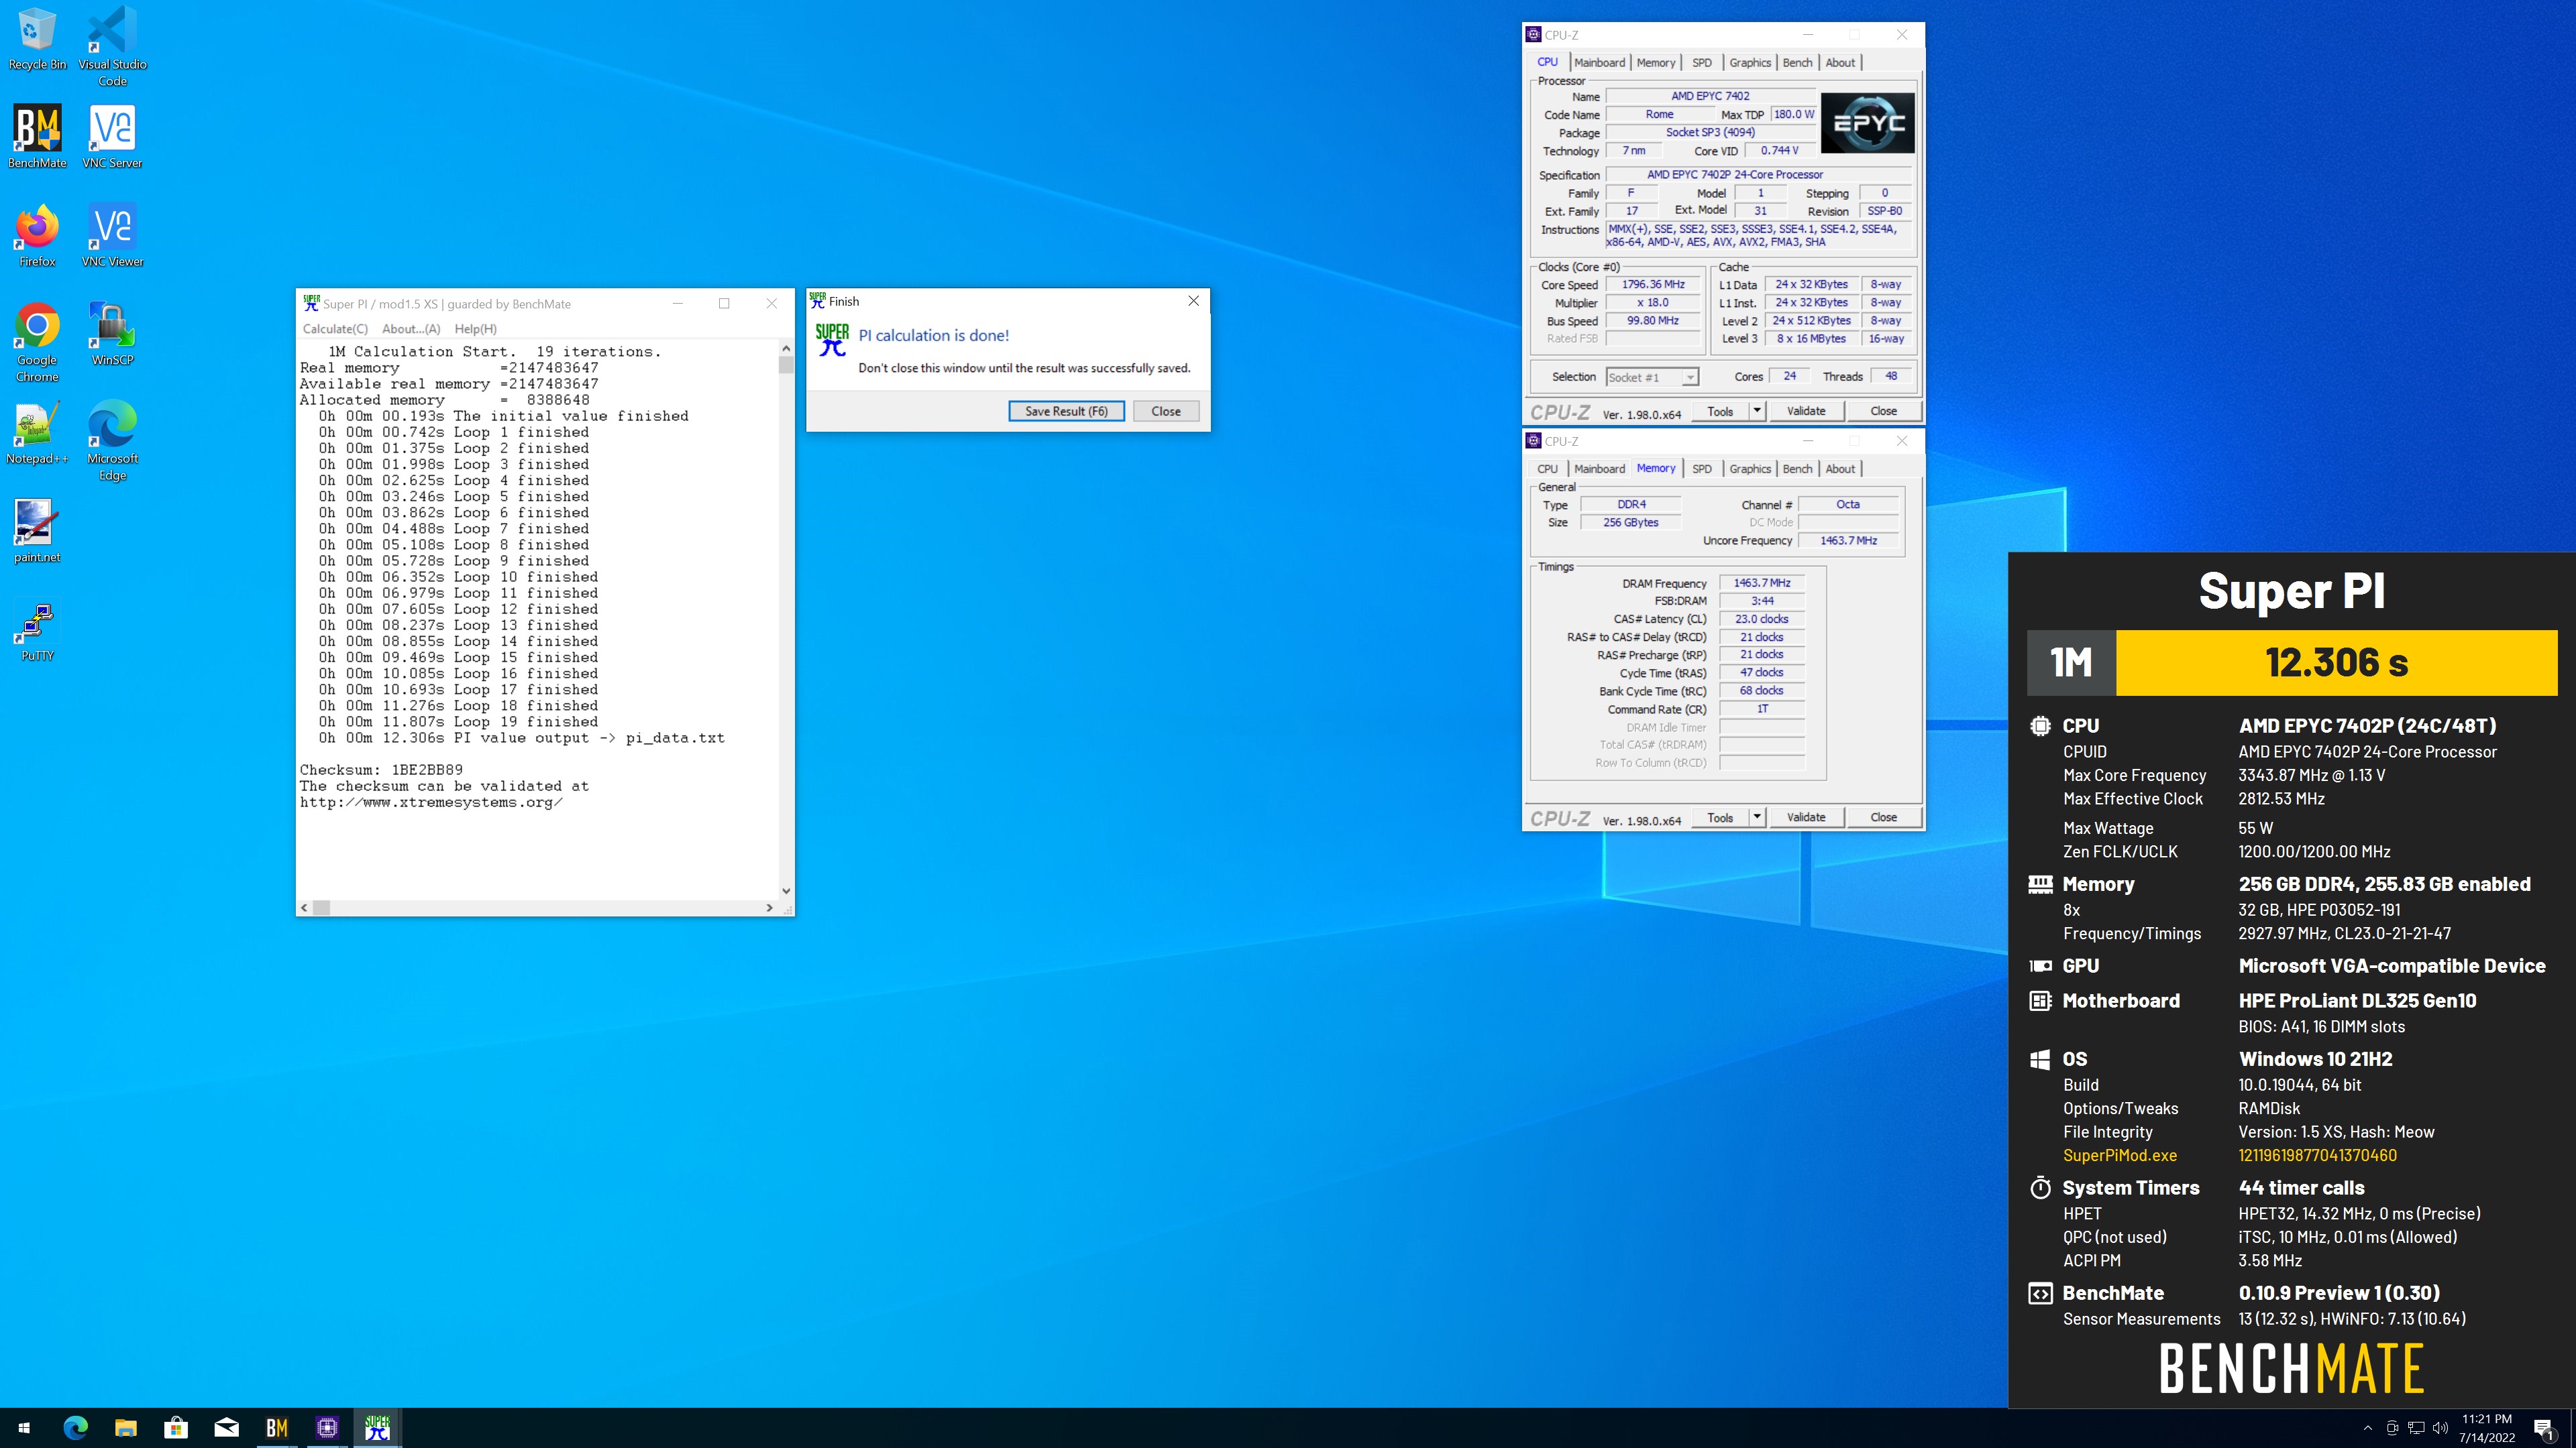Viewport: 2576px width, 1448px height.
Task: Open About tab in top CPU-Z window
Action: point(1840,62)
